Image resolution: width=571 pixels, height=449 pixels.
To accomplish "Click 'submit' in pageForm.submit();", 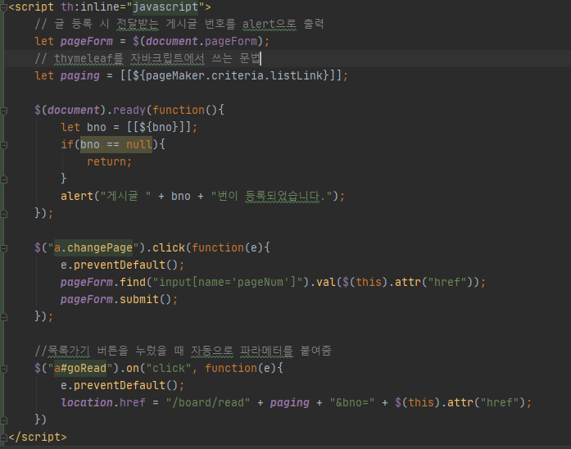I will click(139, 300).
